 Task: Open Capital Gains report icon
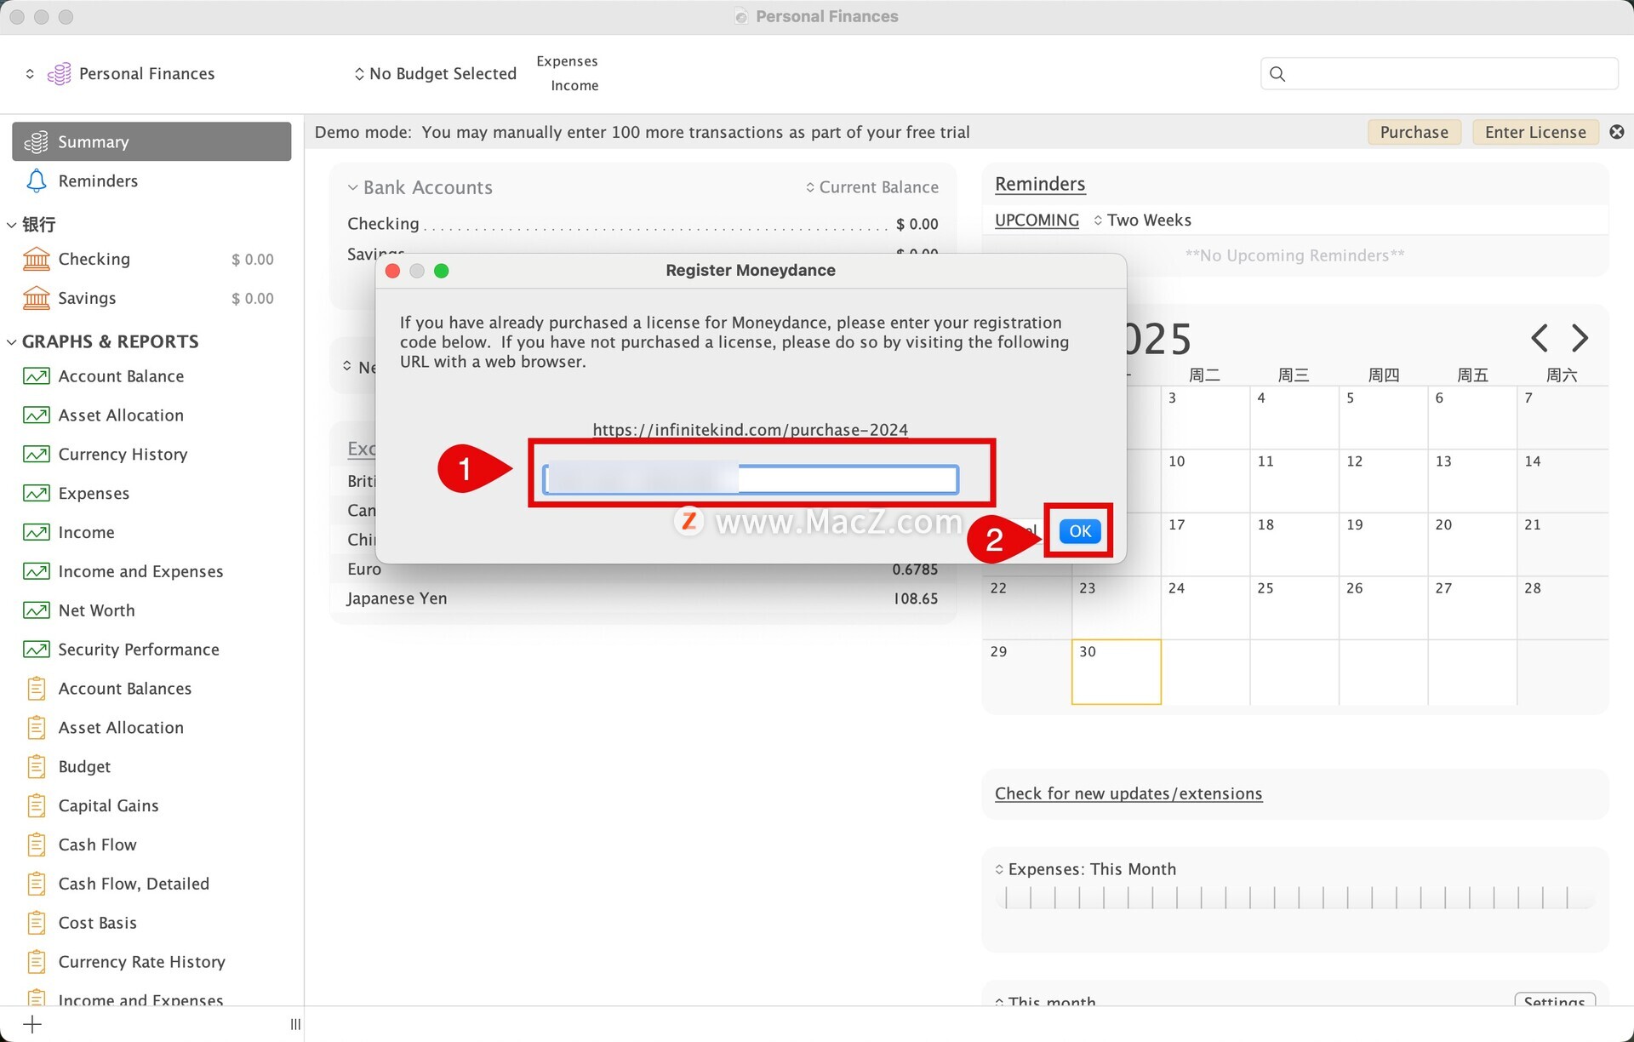point(36,805)
